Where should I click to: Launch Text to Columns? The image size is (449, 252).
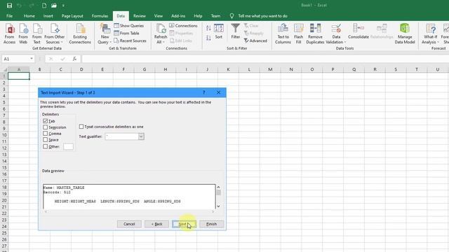(x=283, y=34)
